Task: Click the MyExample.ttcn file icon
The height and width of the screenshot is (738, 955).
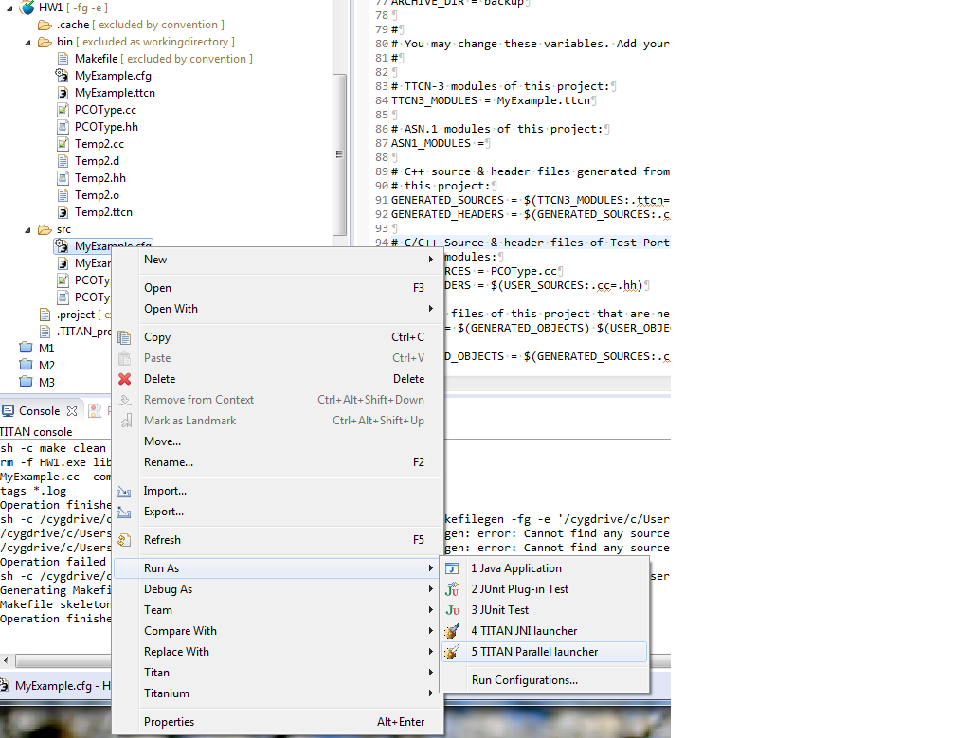Action: [x=63, y=93]
